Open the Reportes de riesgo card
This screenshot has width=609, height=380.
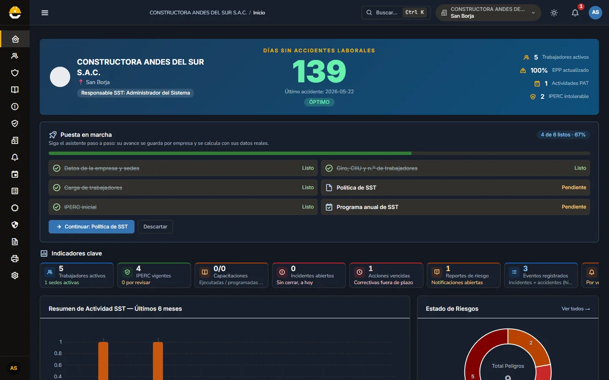click(464, 275)
